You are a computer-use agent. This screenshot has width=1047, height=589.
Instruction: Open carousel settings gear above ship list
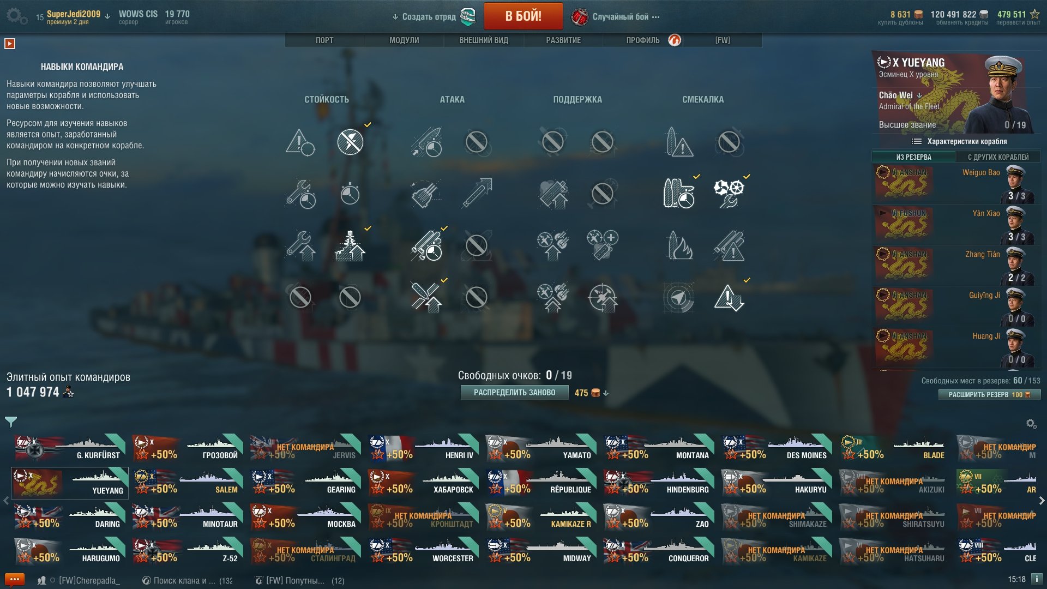coord(1031,423)
